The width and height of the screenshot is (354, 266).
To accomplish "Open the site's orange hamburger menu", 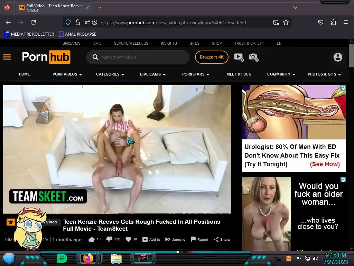I will pos(7,57).
